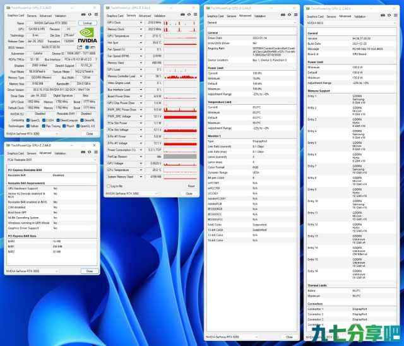Take screenshot via camera icon in Graphics Card window
This screenshot has width=404, height=346.
pos(83,15)
